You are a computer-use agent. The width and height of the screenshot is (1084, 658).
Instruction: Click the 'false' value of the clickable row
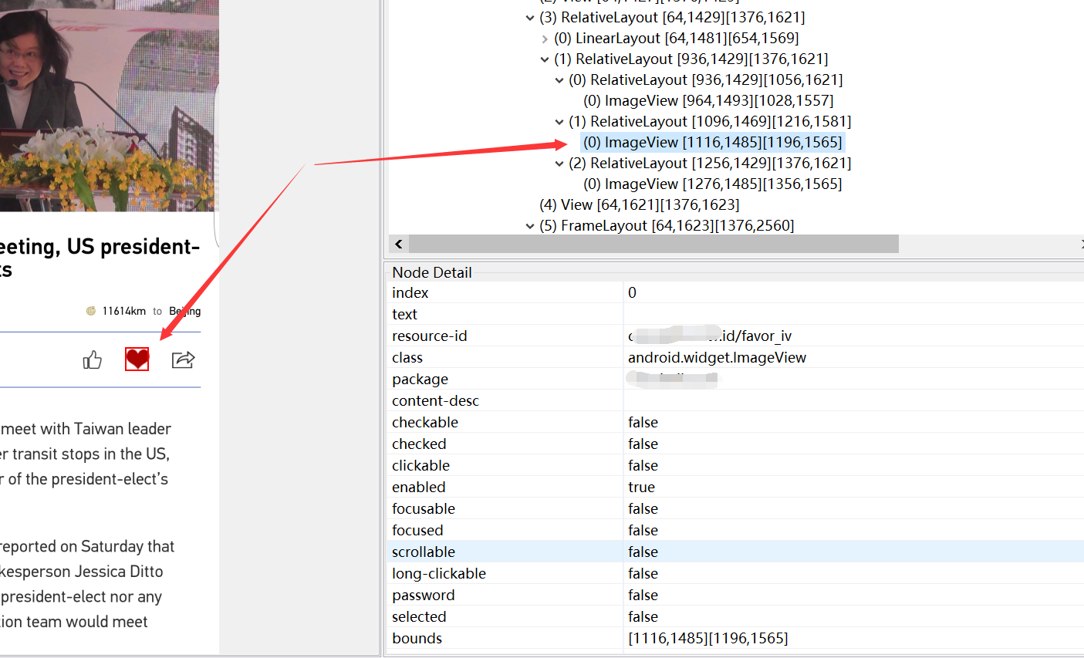[x=643, y=465]
